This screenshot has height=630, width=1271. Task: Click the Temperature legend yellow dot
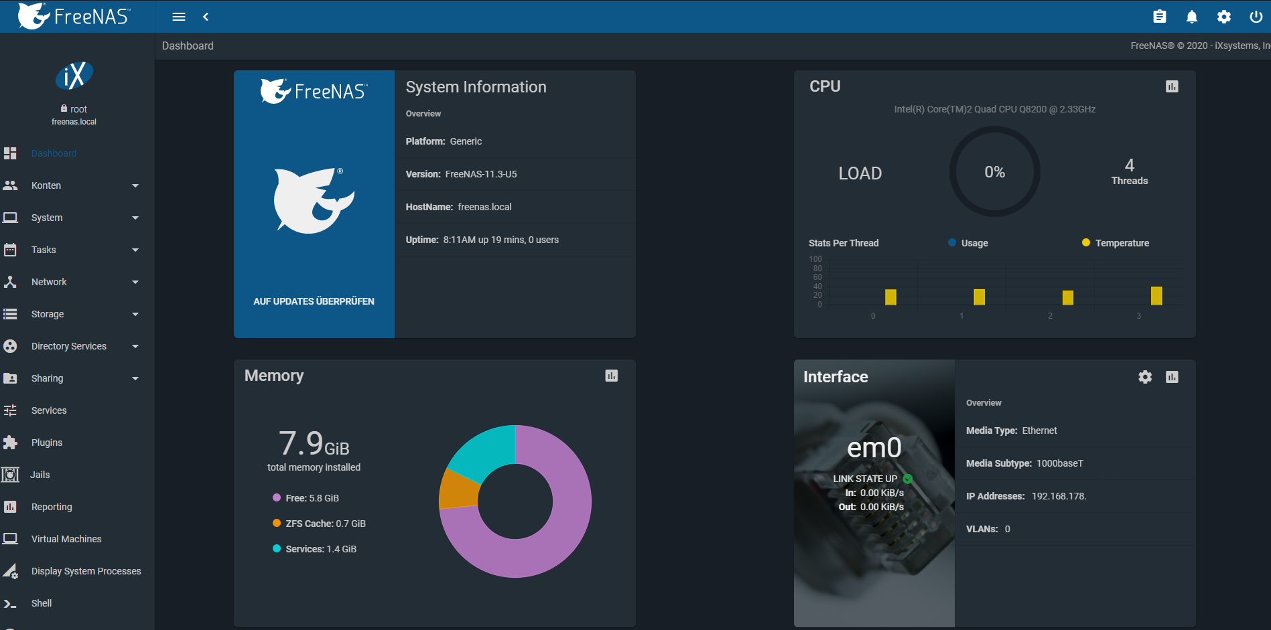(x=1086, y=242)
